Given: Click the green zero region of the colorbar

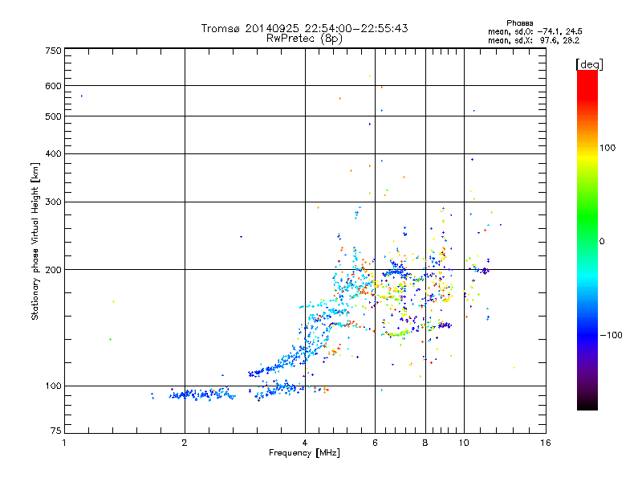Looking at the screenshot, I should coord(587,241).
